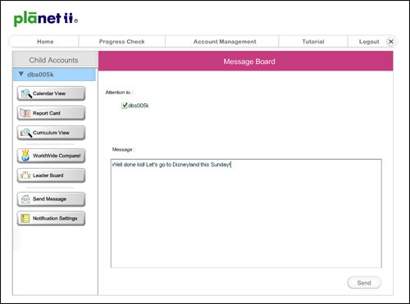Click the Report Card book icon
The image size is (410, 304).
tap(25, 113)
